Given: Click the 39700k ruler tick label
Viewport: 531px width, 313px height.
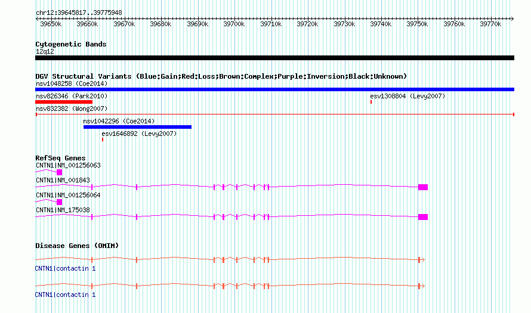Looking at the screenshot, I should tap(234, 24).
